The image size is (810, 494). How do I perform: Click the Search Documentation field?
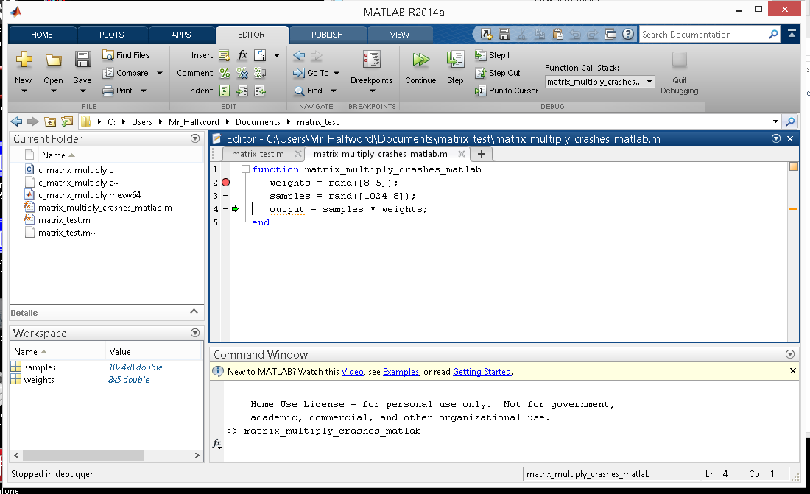(703, 35)
